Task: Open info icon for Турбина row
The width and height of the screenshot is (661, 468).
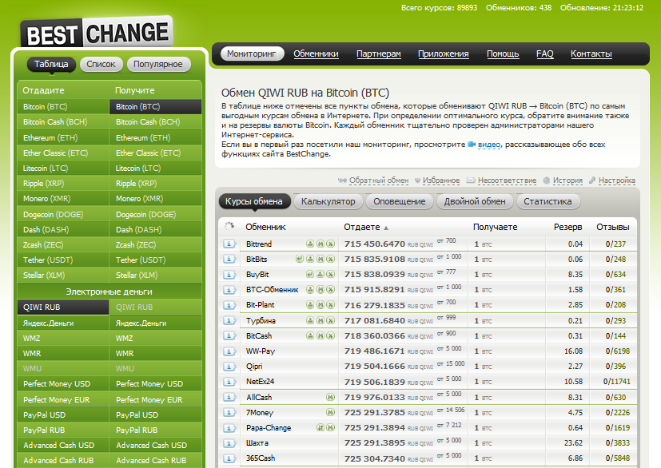Action: click(x=229, y=320)
